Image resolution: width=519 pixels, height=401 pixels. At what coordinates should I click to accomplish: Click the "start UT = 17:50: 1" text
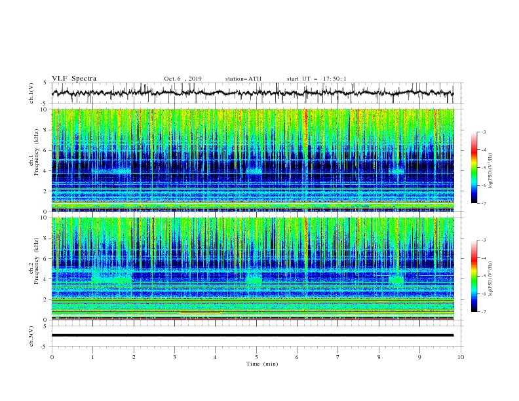(x=317, y=79)
